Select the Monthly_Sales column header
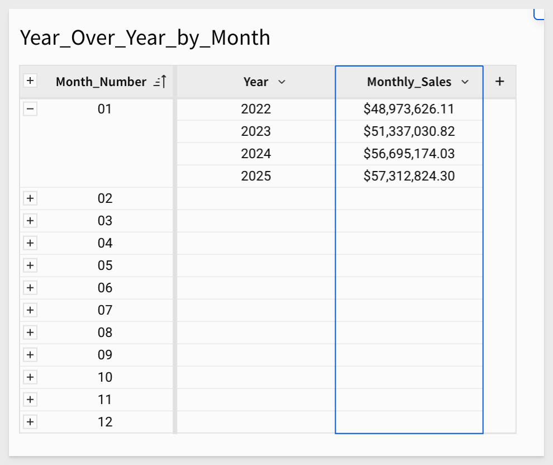 (x=408, y=82)
